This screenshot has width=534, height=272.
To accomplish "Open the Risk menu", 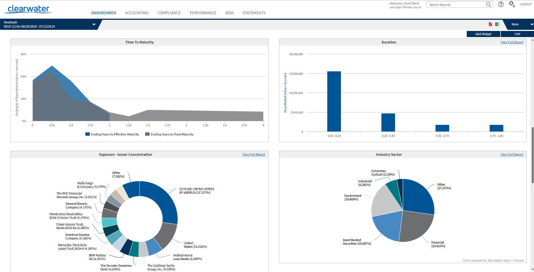I will (230, 13).
